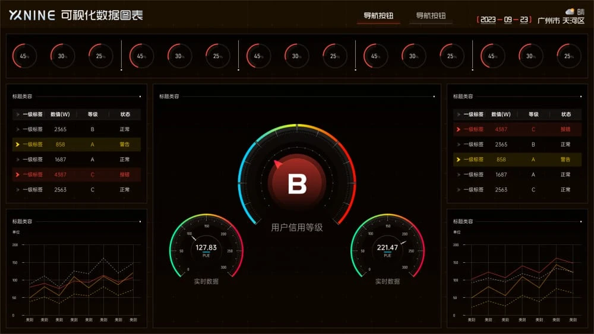594x334 pixels.
Task: Expand the 1687 row in the right table
Action: (459, 174)
